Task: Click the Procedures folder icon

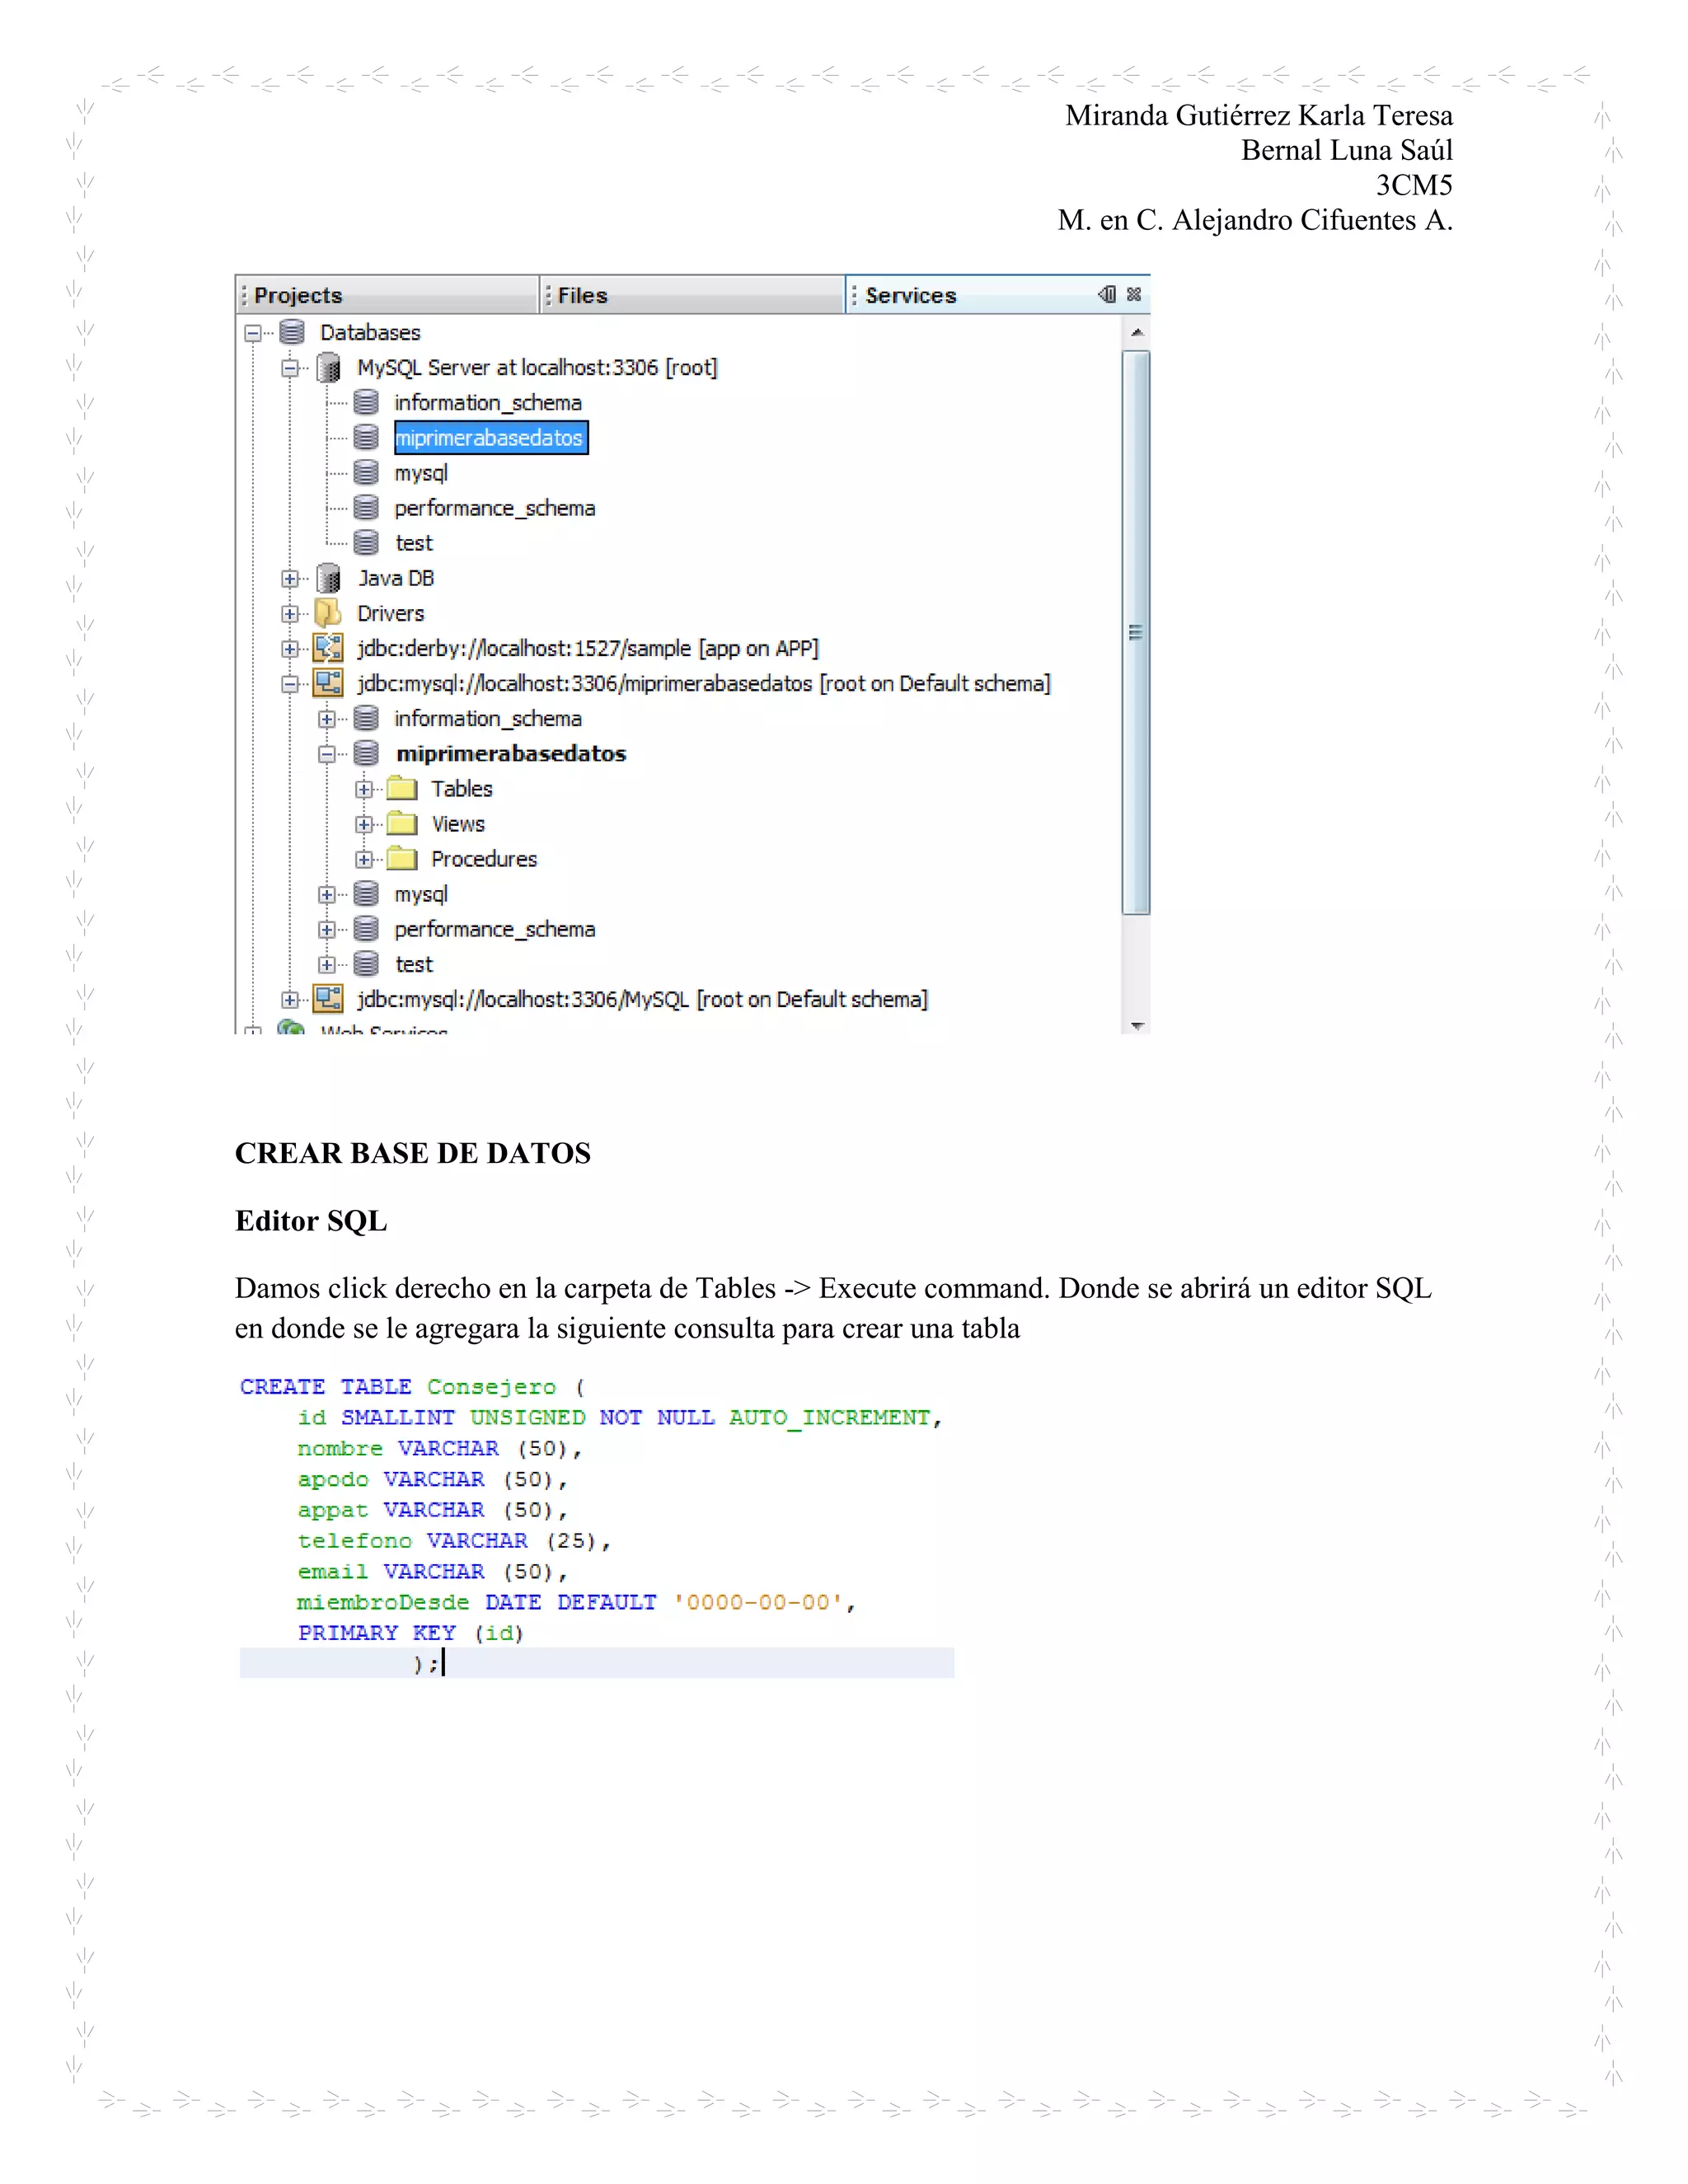Action: coord(402,858)
